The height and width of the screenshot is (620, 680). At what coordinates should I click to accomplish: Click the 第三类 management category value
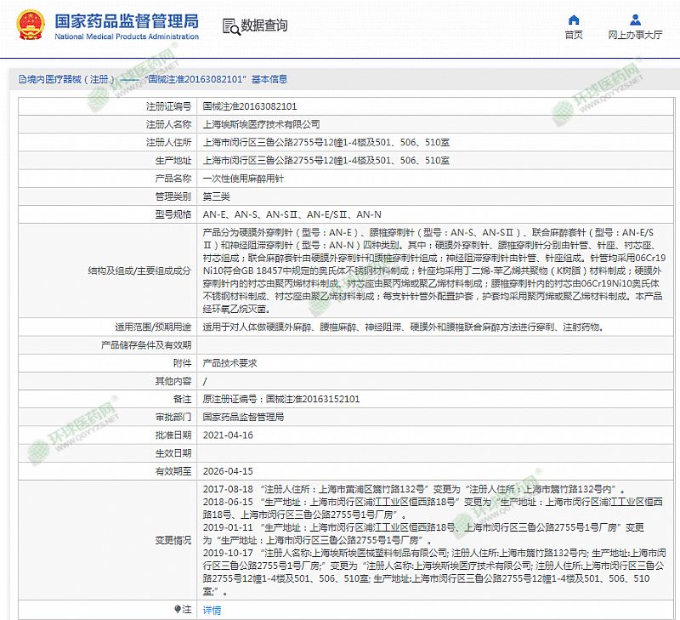(217, 196)
